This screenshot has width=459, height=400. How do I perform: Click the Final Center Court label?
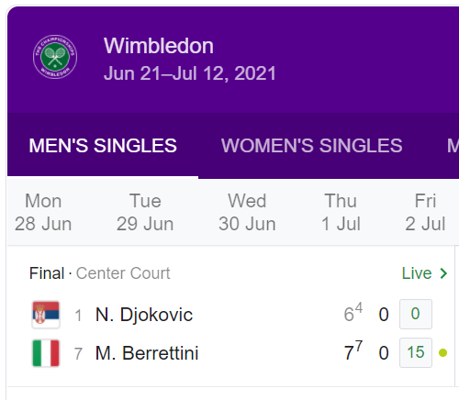pos(99,273)
